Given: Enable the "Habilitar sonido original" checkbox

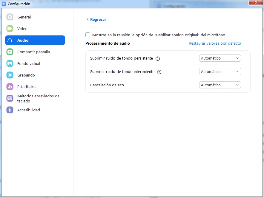Looking at the screenshot, I should [88, 35].
